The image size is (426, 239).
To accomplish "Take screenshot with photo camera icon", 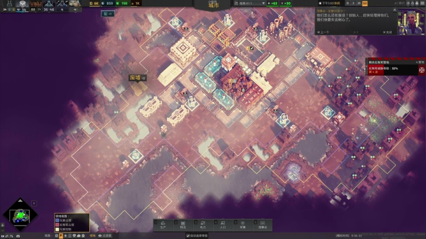I will [18, 236].
